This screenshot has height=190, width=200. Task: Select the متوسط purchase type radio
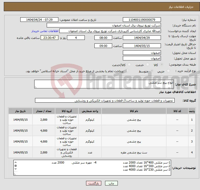152,71
